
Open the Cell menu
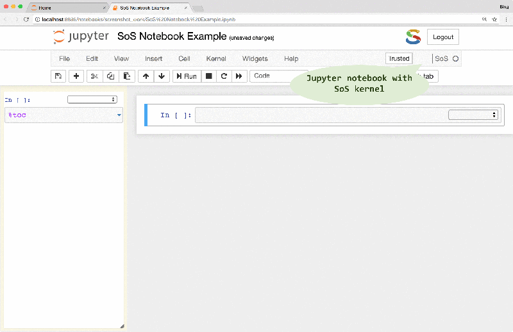pos(184,58)
